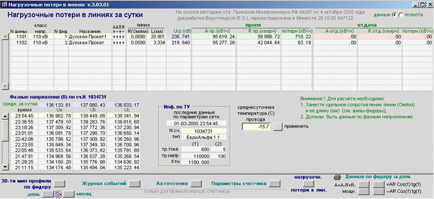Screen dimensions: 434x199
Task: Click the Название column header
Action: pyautogui.click(x=90, y=31)
